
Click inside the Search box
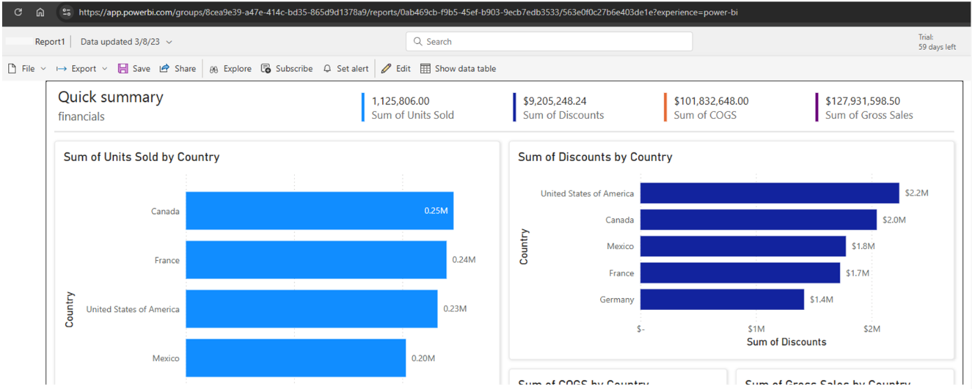549,41
